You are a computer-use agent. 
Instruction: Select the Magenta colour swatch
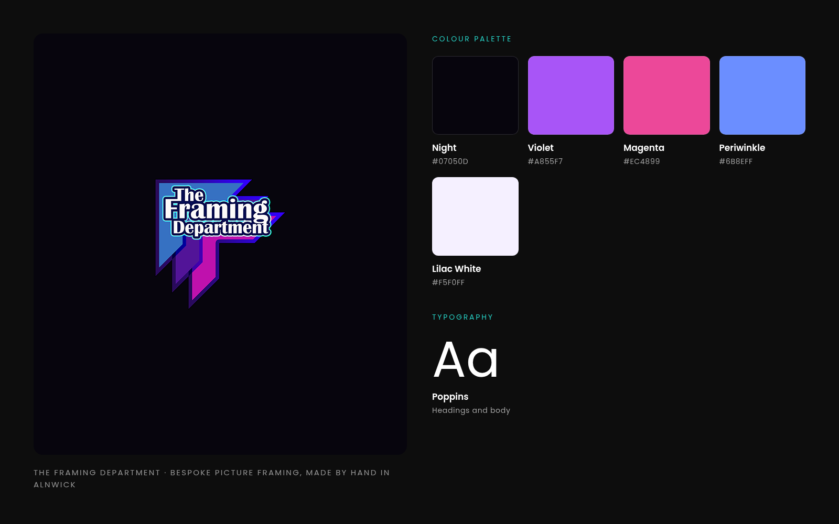coord(666,95)
